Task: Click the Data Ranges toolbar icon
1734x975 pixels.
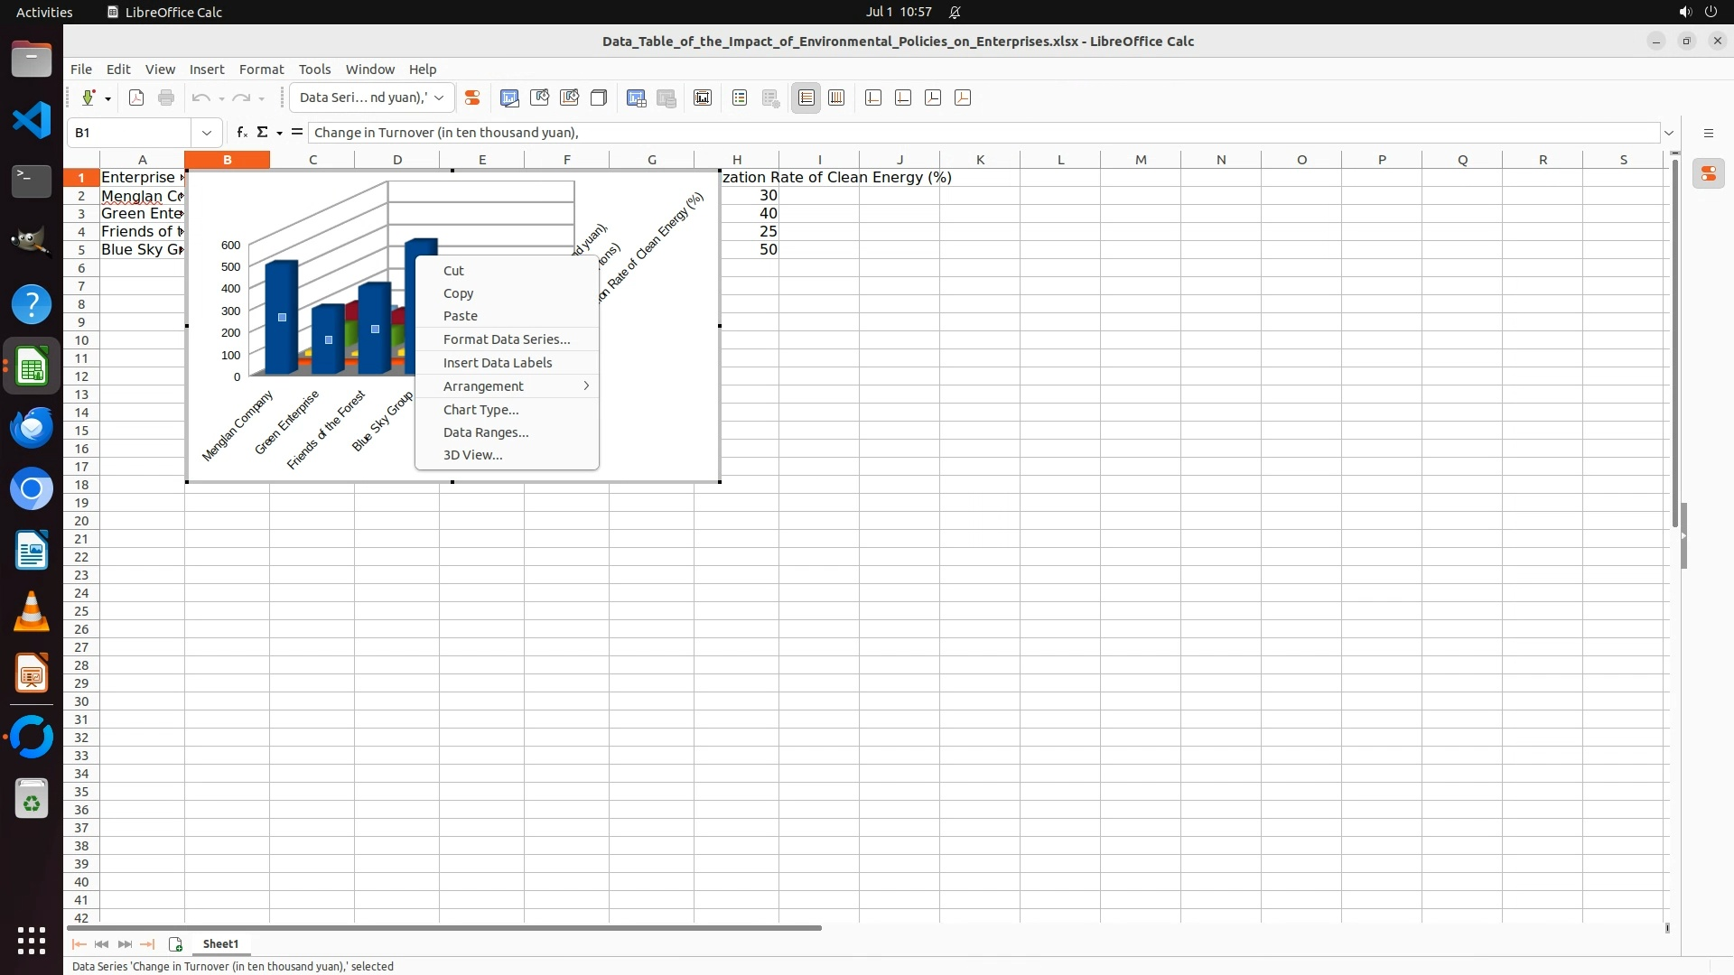Action: point(636,97)
